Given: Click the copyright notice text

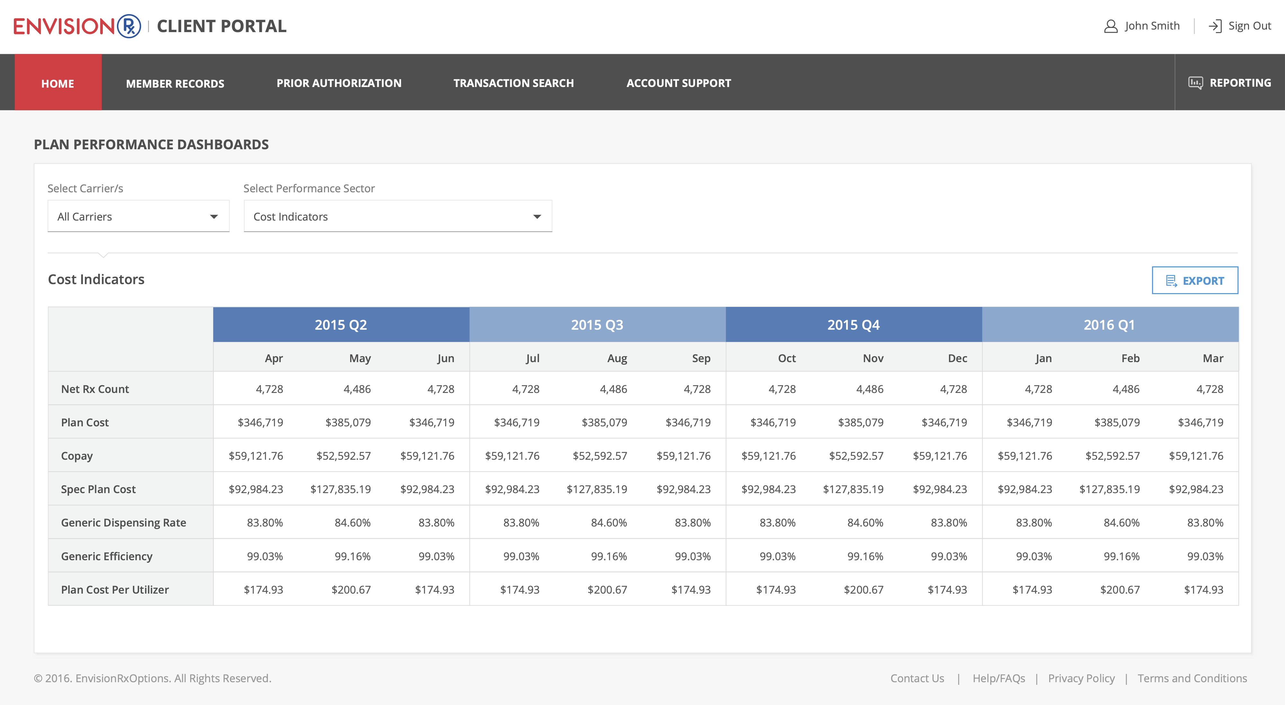Looking at the screenshot, I should 153,678.
